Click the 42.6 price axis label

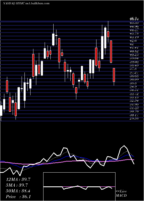click(134, 41)
